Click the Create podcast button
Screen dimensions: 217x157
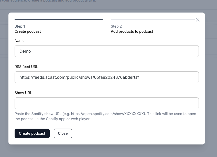(32, 133)
